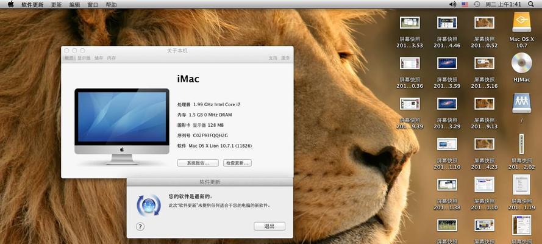Open the 更新 menu
Viewport: 542px width, 244px height.
[x=56, y=4]
